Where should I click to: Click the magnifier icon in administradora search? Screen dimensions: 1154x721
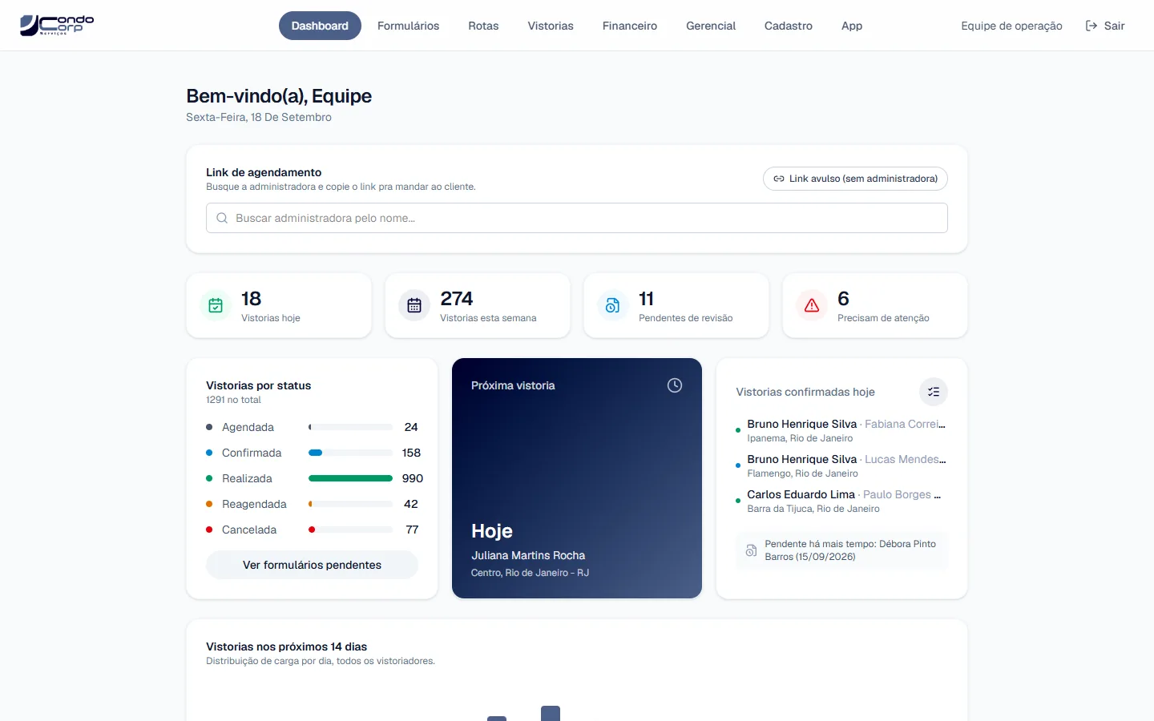point(222,218)
